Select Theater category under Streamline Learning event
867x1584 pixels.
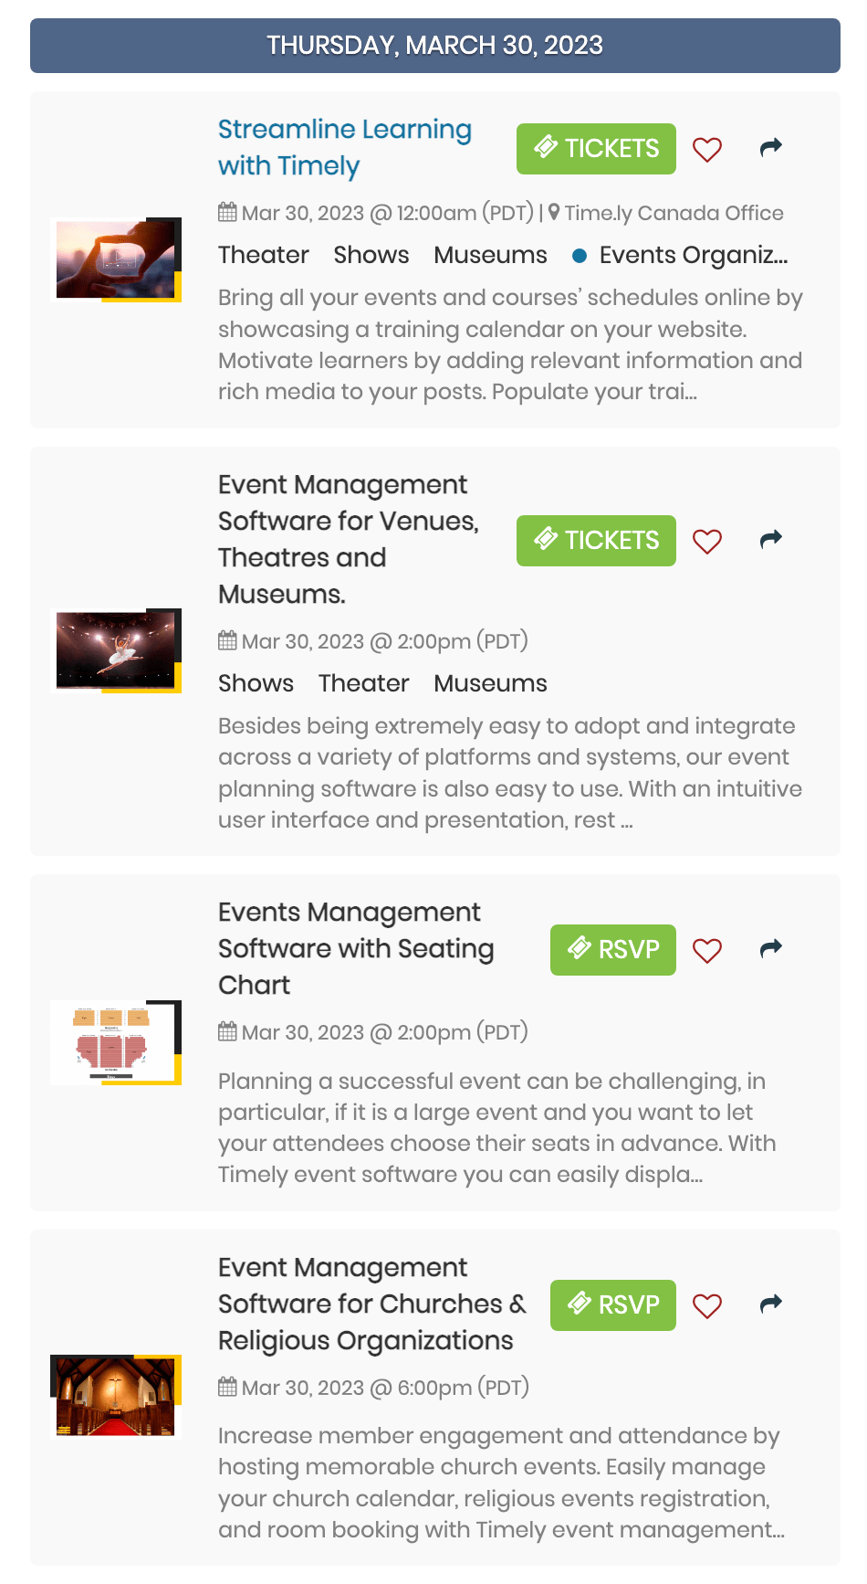point(264,255)
